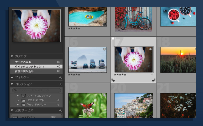Select the teal bicycle photo thumbnail
This screenshot has height=126, width=203.
[134, 19]
